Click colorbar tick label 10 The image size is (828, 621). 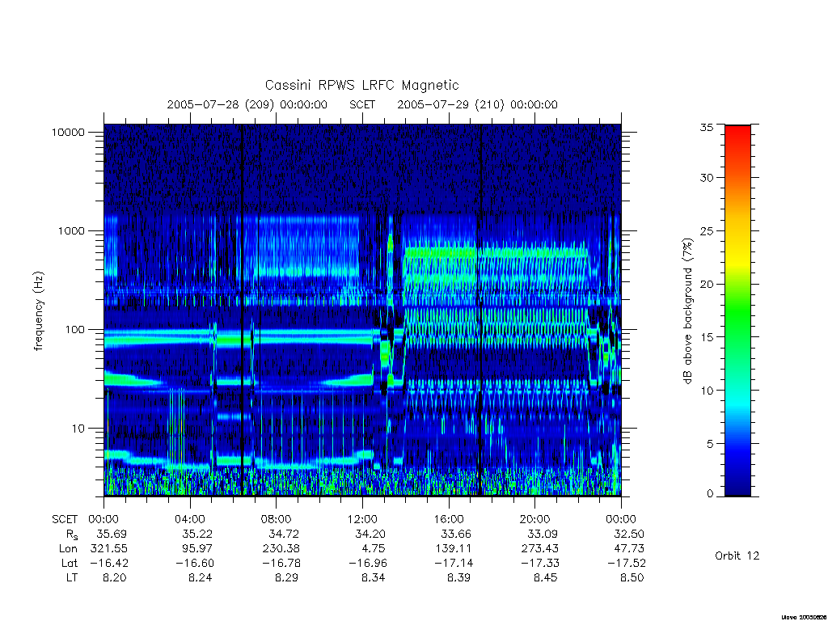pos(706,391)
